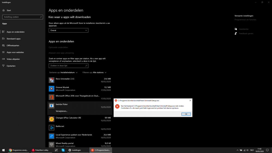The image size is (272, 153).
Task: Click the bwinbe Poker app icon
Action: click(x=51, y=105)
